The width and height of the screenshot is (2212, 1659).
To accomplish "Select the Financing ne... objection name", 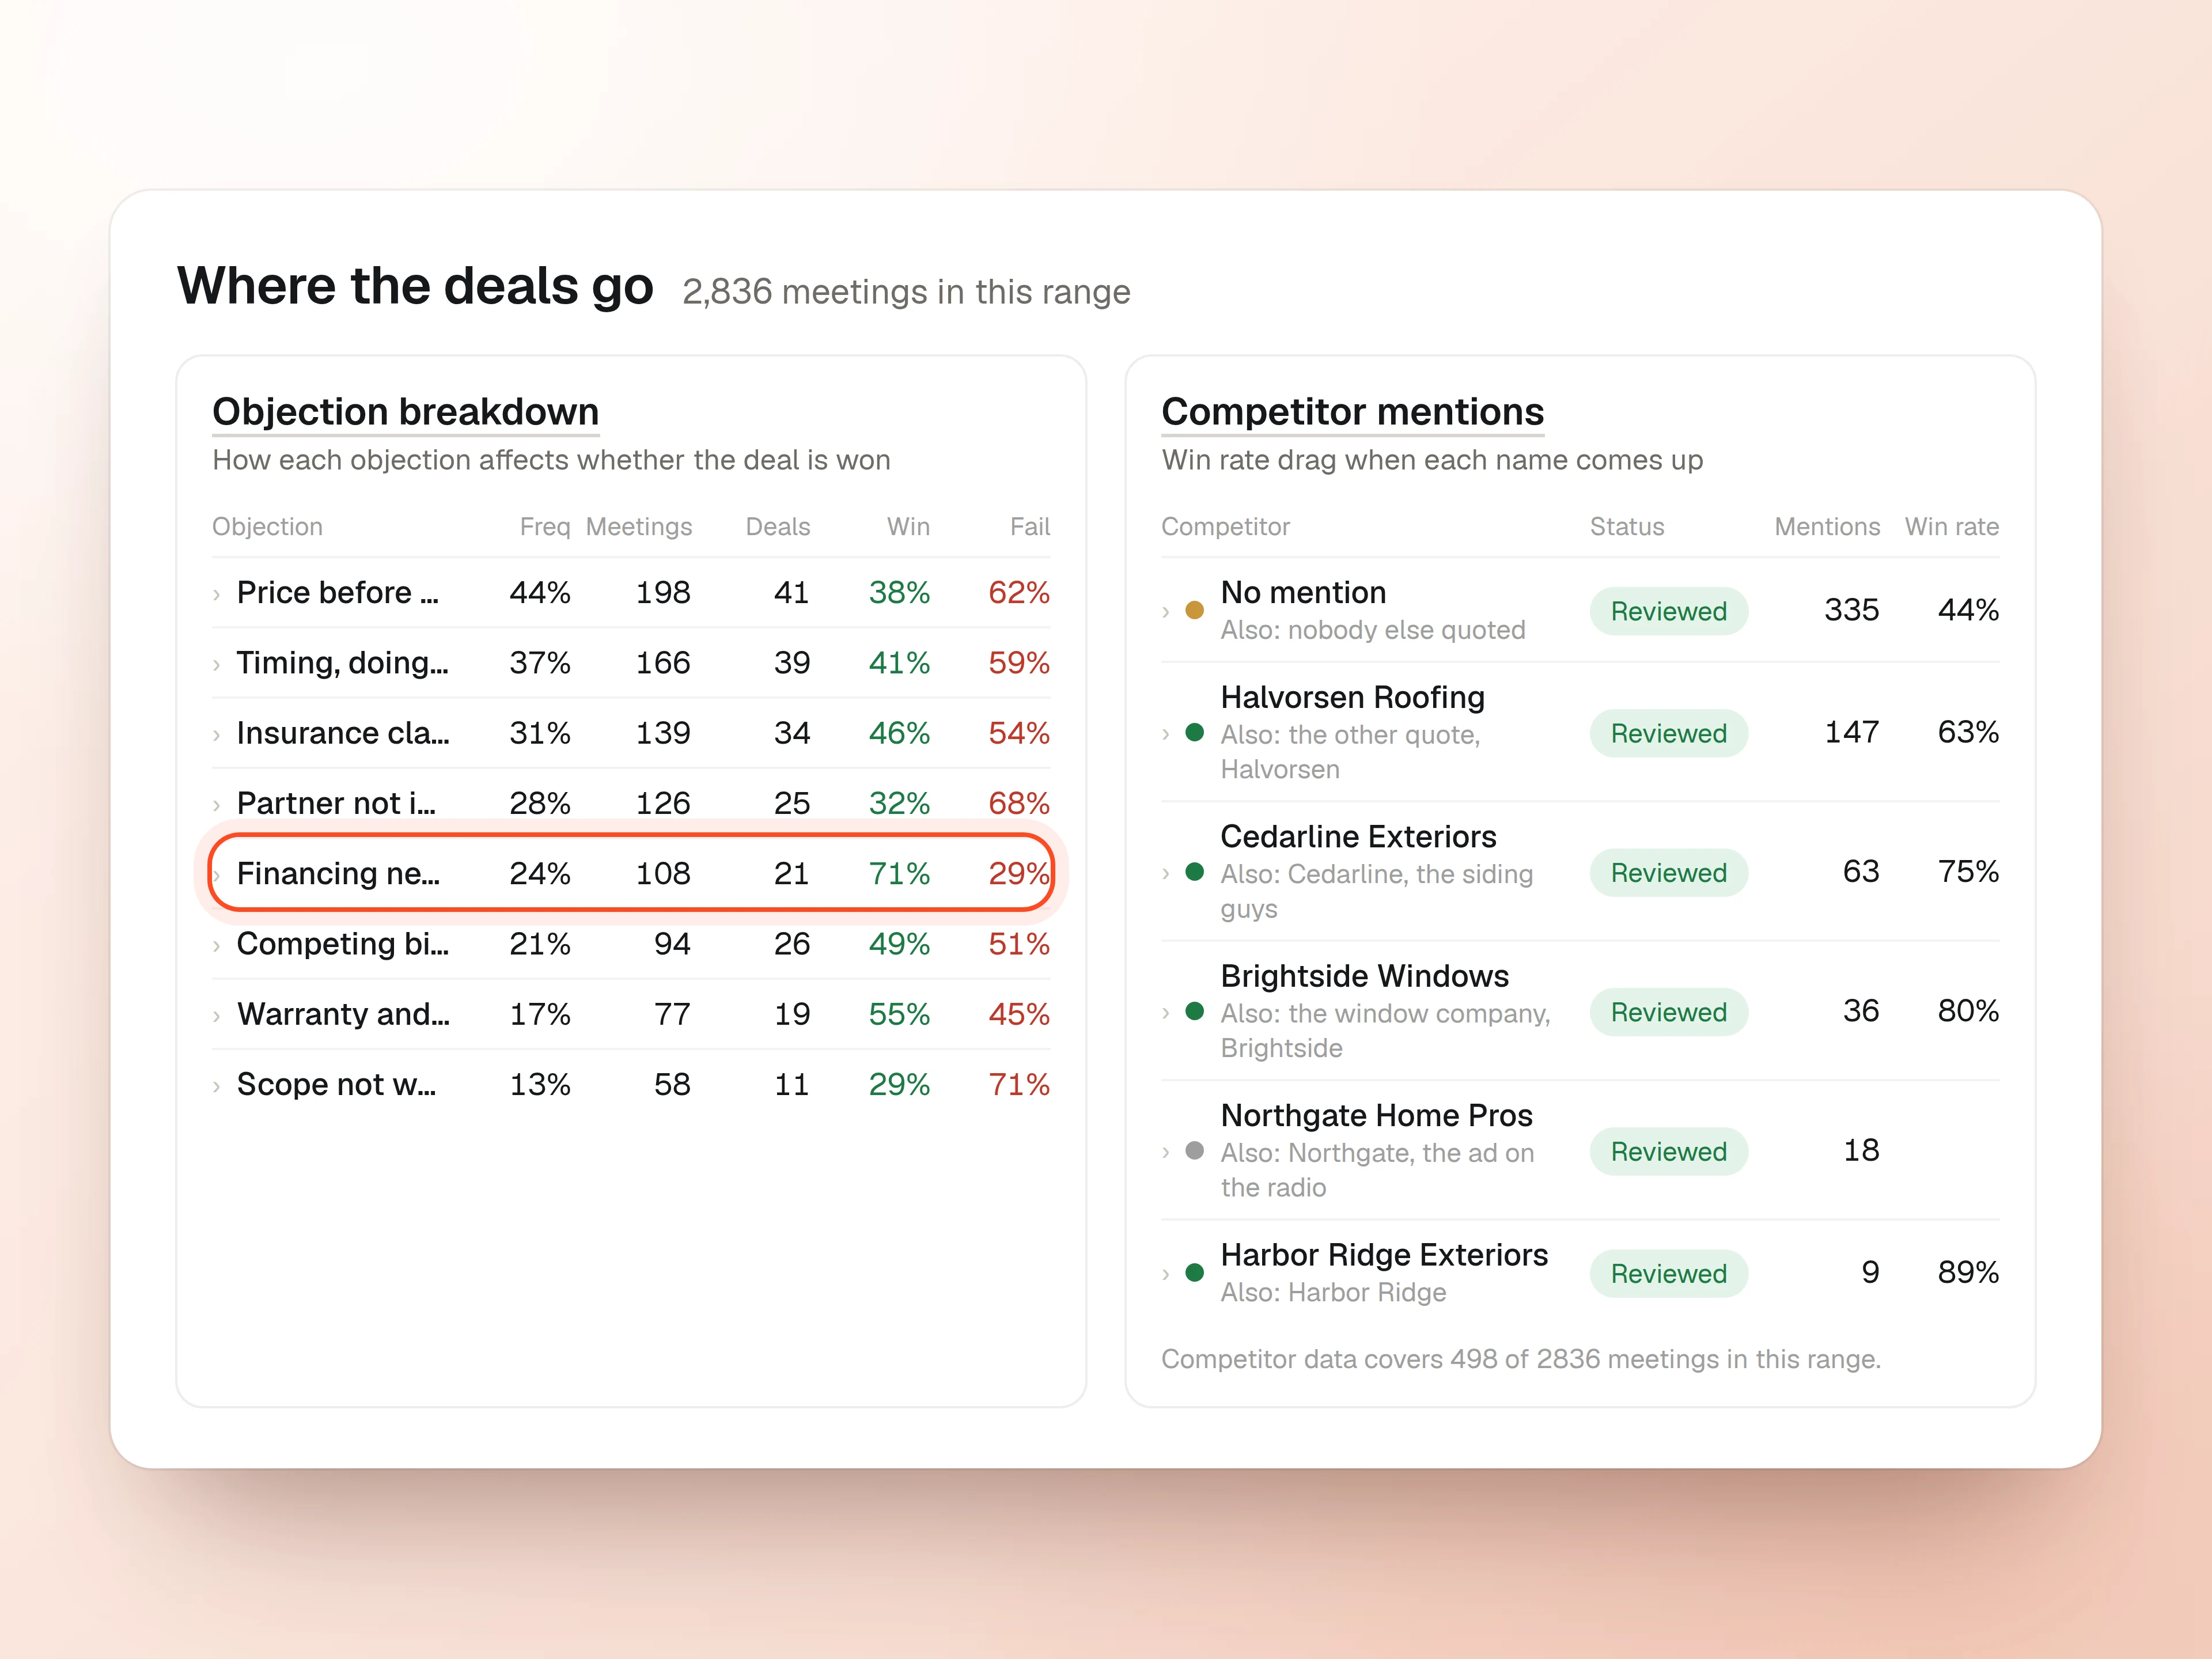I will click(338, 874).
